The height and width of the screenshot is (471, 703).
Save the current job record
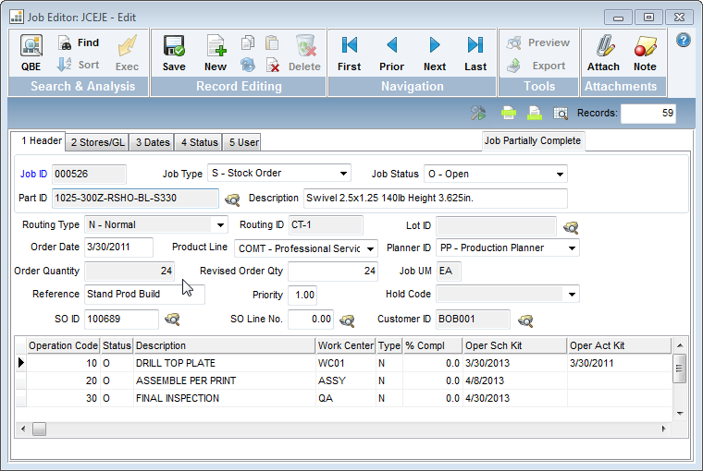pyautogui.click(x=174, y=53)
